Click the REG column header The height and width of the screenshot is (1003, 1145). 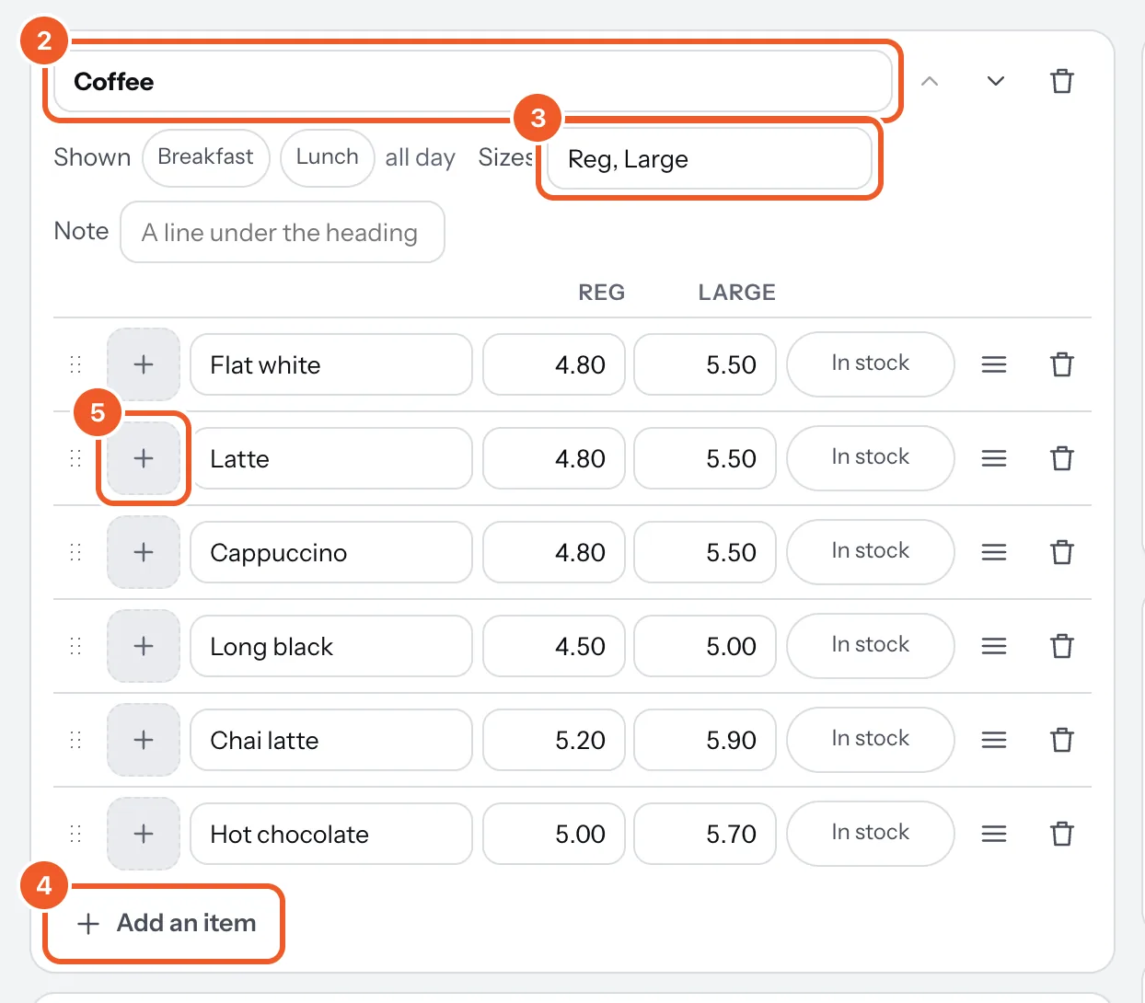[x=602, y=293]
